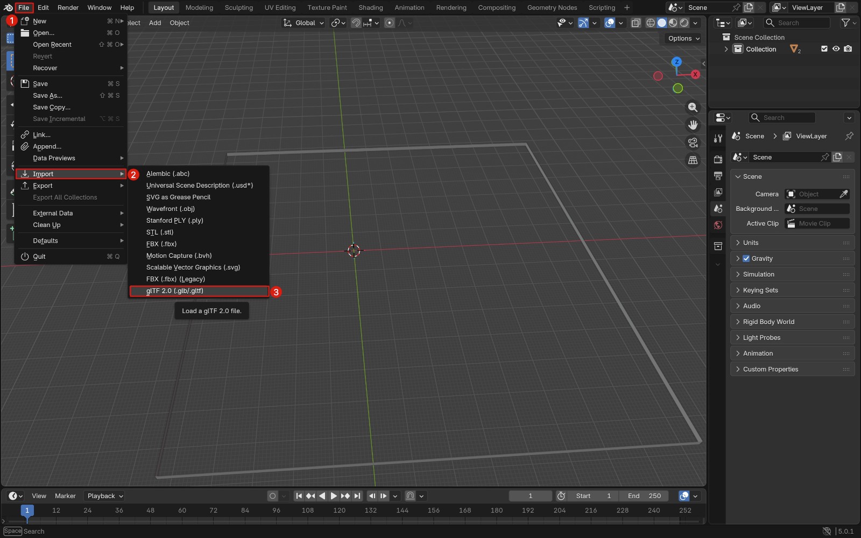This screenshot has width=861, height=538.
Task: Click the pin icon in properties header
Action: tap(849, 136)
